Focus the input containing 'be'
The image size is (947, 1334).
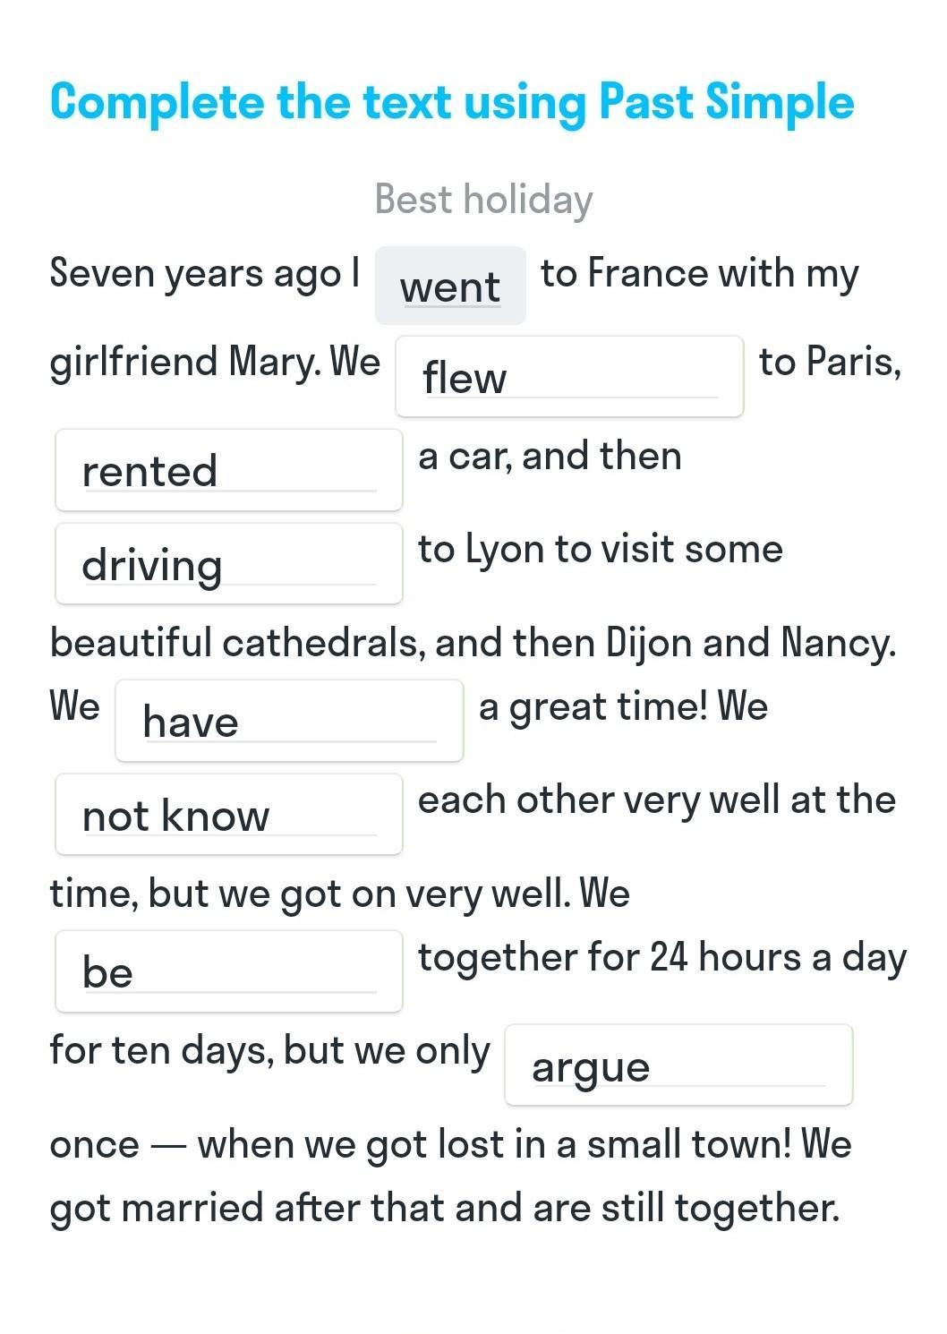tap(229, 971)
